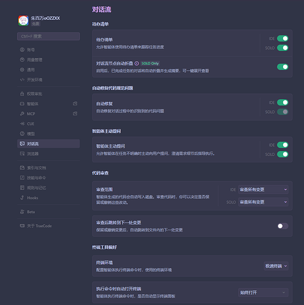
Task: Click the CUE sparkle icon
Action: tap(22, 123)
